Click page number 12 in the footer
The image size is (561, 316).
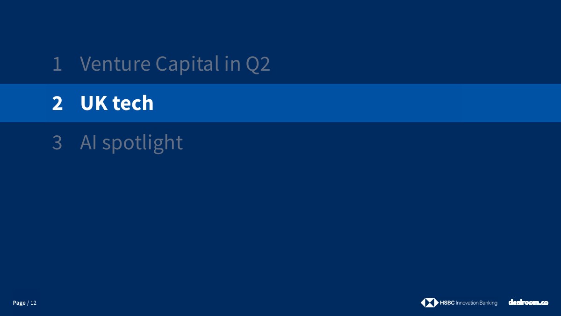(34, 303)
